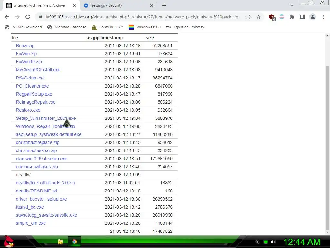
Task: Reload the current page
Action: pos(28,17)
